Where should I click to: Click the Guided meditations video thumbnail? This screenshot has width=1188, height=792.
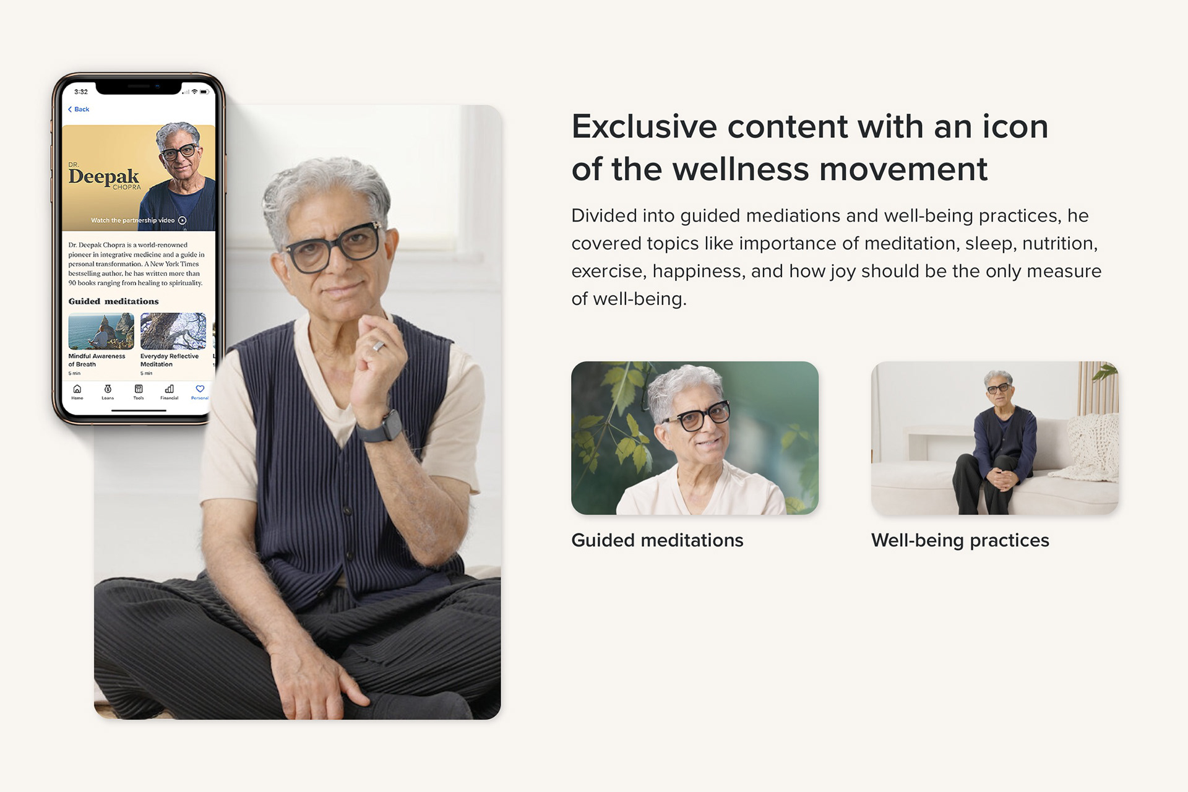pyautogui.click(x=695, y=438)
